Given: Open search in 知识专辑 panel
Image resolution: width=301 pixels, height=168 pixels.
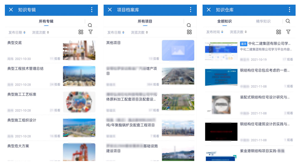Looking at the screenshot, I should coord(90,25).
